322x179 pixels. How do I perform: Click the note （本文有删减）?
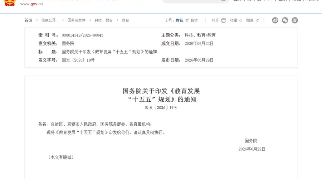coord(61,157)
